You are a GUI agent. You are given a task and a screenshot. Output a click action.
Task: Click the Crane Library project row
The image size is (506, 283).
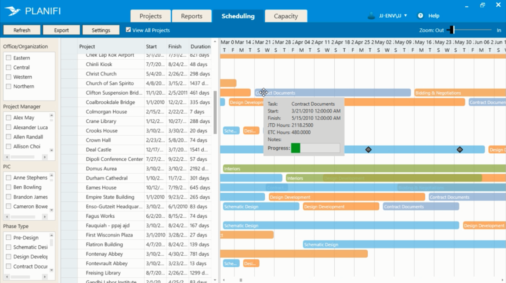[x=136, y=121]
